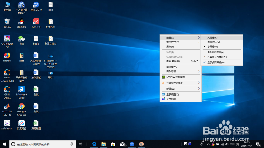The image size is (264, 148).
Task: Click the 个人数字图书馆2.1 desktop icon
Action: tap(22, 8)
